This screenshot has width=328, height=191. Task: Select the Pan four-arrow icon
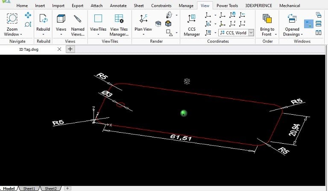[28, 15]
